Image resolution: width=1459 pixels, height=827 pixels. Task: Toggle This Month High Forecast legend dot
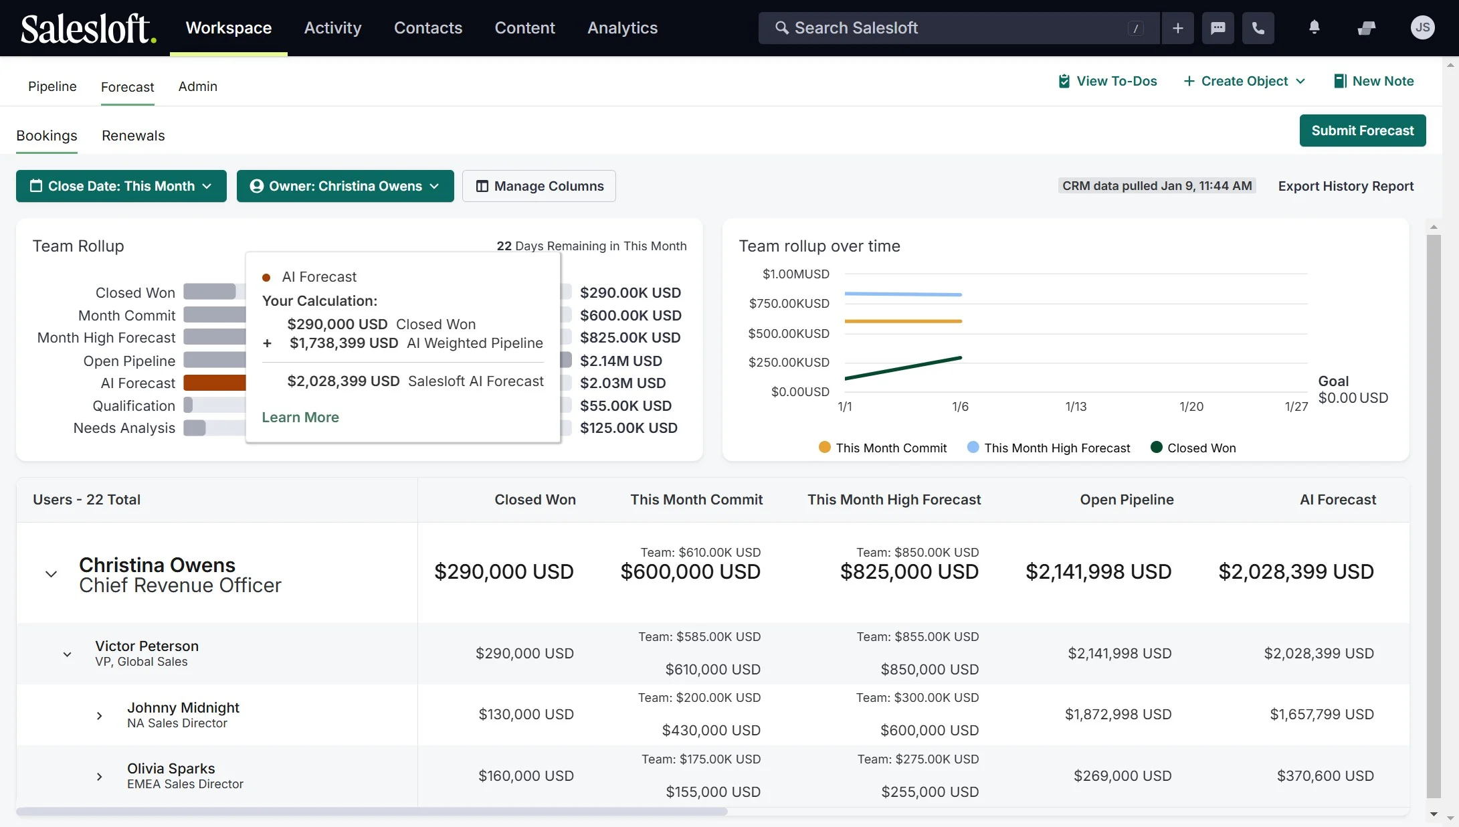tap(973, 447)
